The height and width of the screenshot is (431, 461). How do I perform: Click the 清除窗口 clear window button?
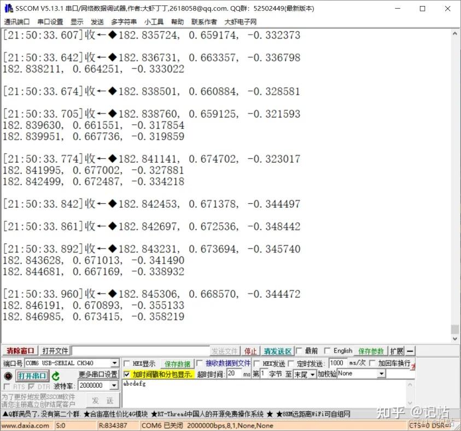[x=20, y=350]
